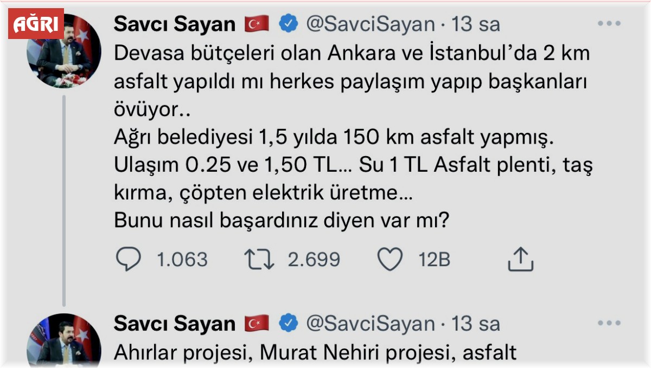Click the '12B' likes count
The width and height of the screenshot is (651, 368).
pos(434,259)
